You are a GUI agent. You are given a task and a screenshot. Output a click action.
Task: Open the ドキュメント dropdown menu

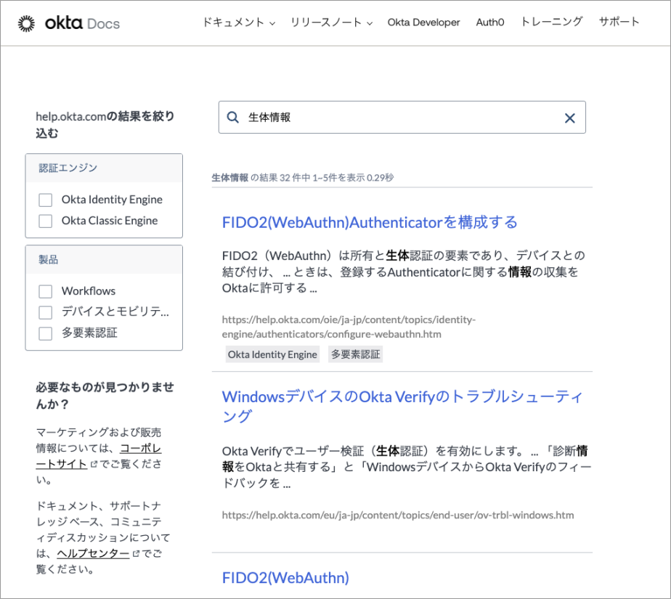(232, 23)
